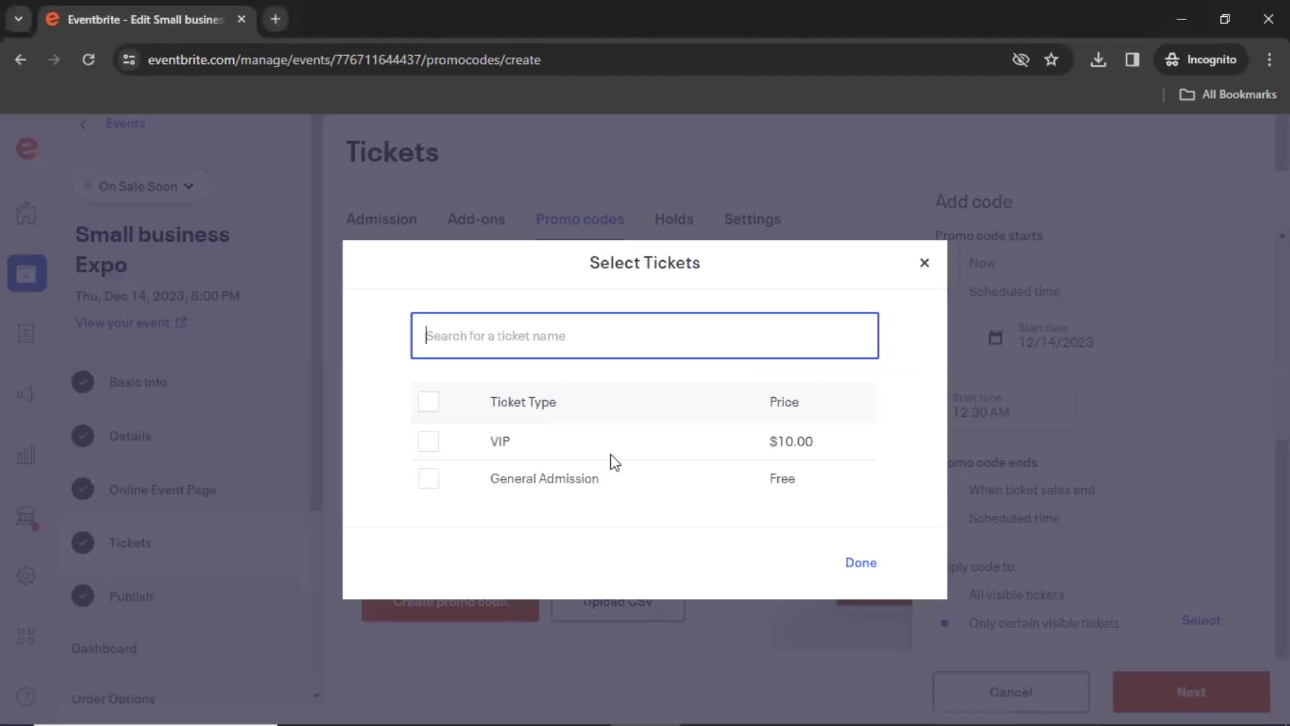The height and width of the screenshot is (726, 1290).
Task: Expand the On Sale Soon status dropdown
Action: pos(140,186)
